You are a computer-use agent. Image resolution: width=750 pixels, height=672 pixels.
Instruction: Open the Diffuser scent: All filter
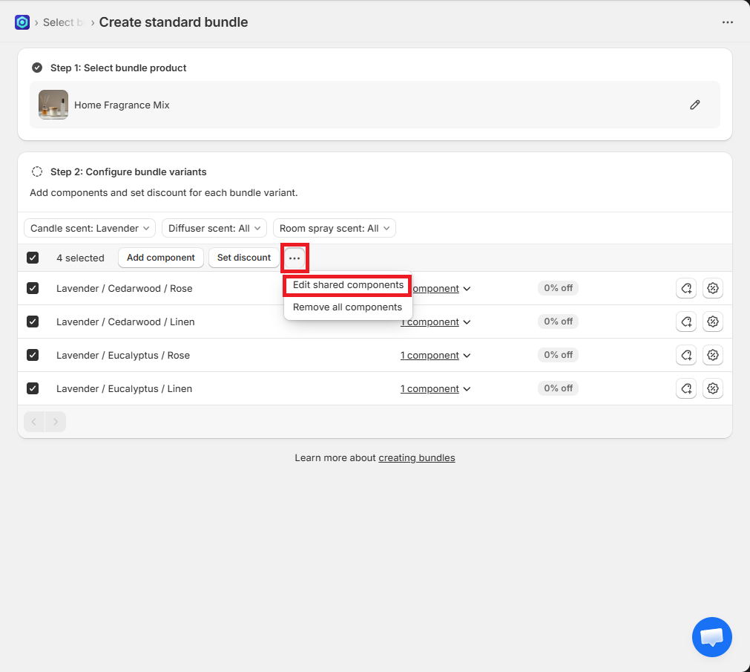(214, 228)
